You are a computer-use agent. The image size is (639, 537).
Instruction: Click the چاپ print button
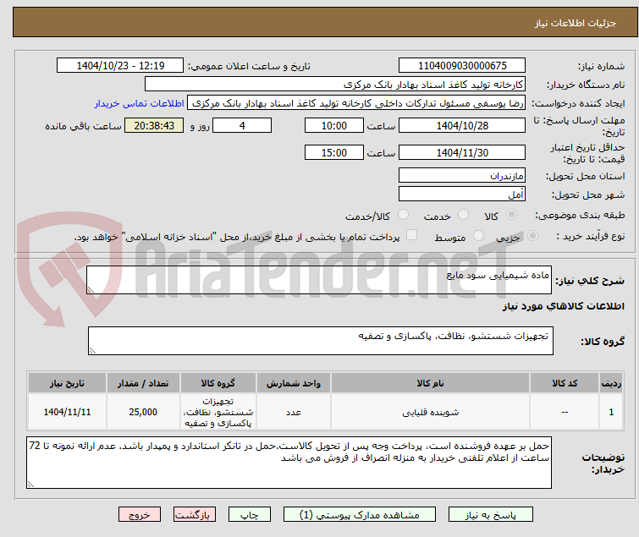coord(250,515)
